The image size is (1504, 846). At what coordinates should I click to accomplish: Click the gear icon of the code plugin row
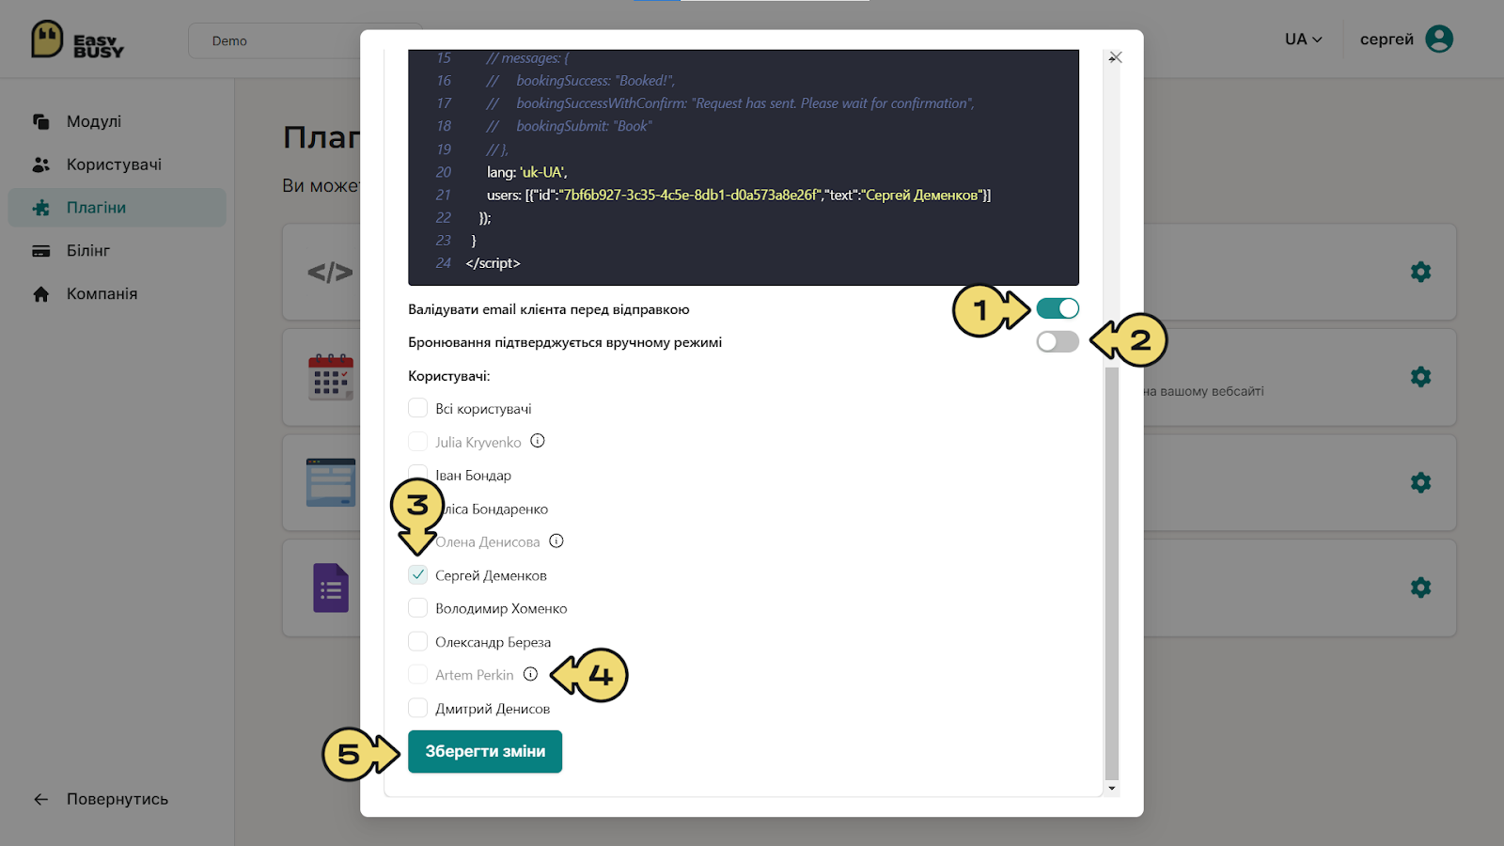pyautogui.click(x=1421, y=272)
